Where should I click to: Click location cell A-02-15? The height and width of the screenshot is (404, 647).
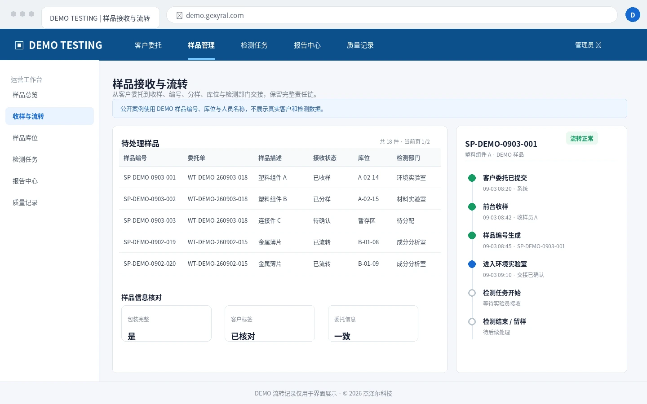pyautogui.click(x=368, y=199)
